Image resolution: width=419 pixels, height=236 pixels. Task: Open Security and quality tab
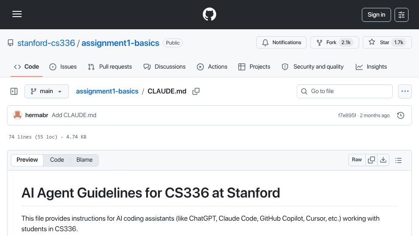coord(313,66)
